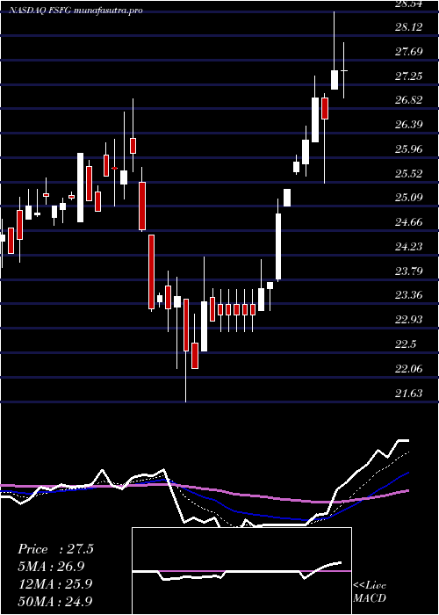The image size is (439, 615).
Task: Click the 23.36 price axis label
Action: coord(409,295)
